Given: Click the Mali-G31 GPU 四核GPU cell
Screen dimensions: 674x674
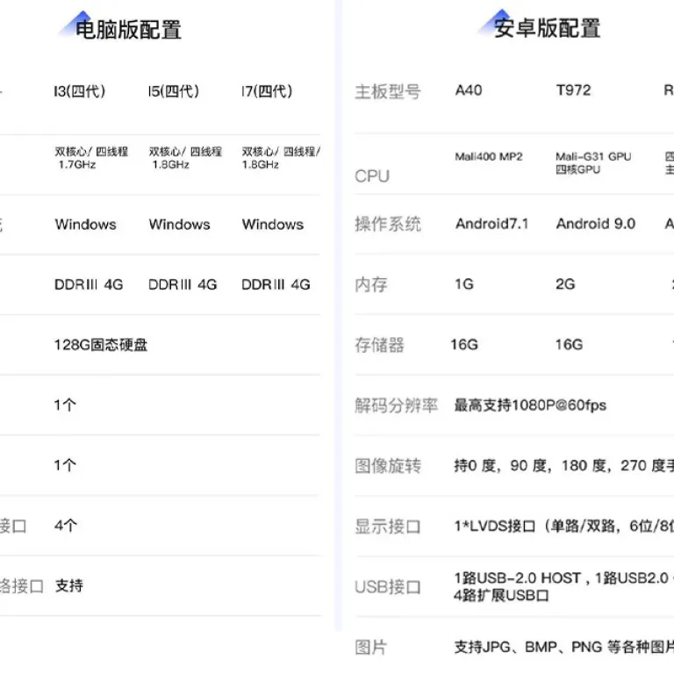Looking at the screenshot, I should click(x=593, y=163).
